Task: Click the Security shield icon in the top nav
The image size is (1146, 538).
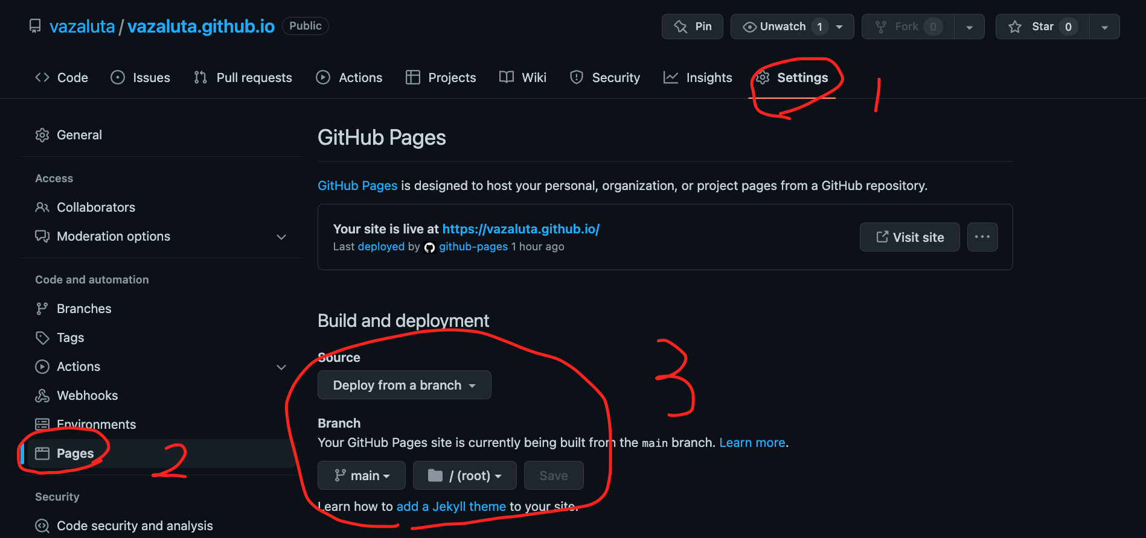Action: click(x=577, y=77)
